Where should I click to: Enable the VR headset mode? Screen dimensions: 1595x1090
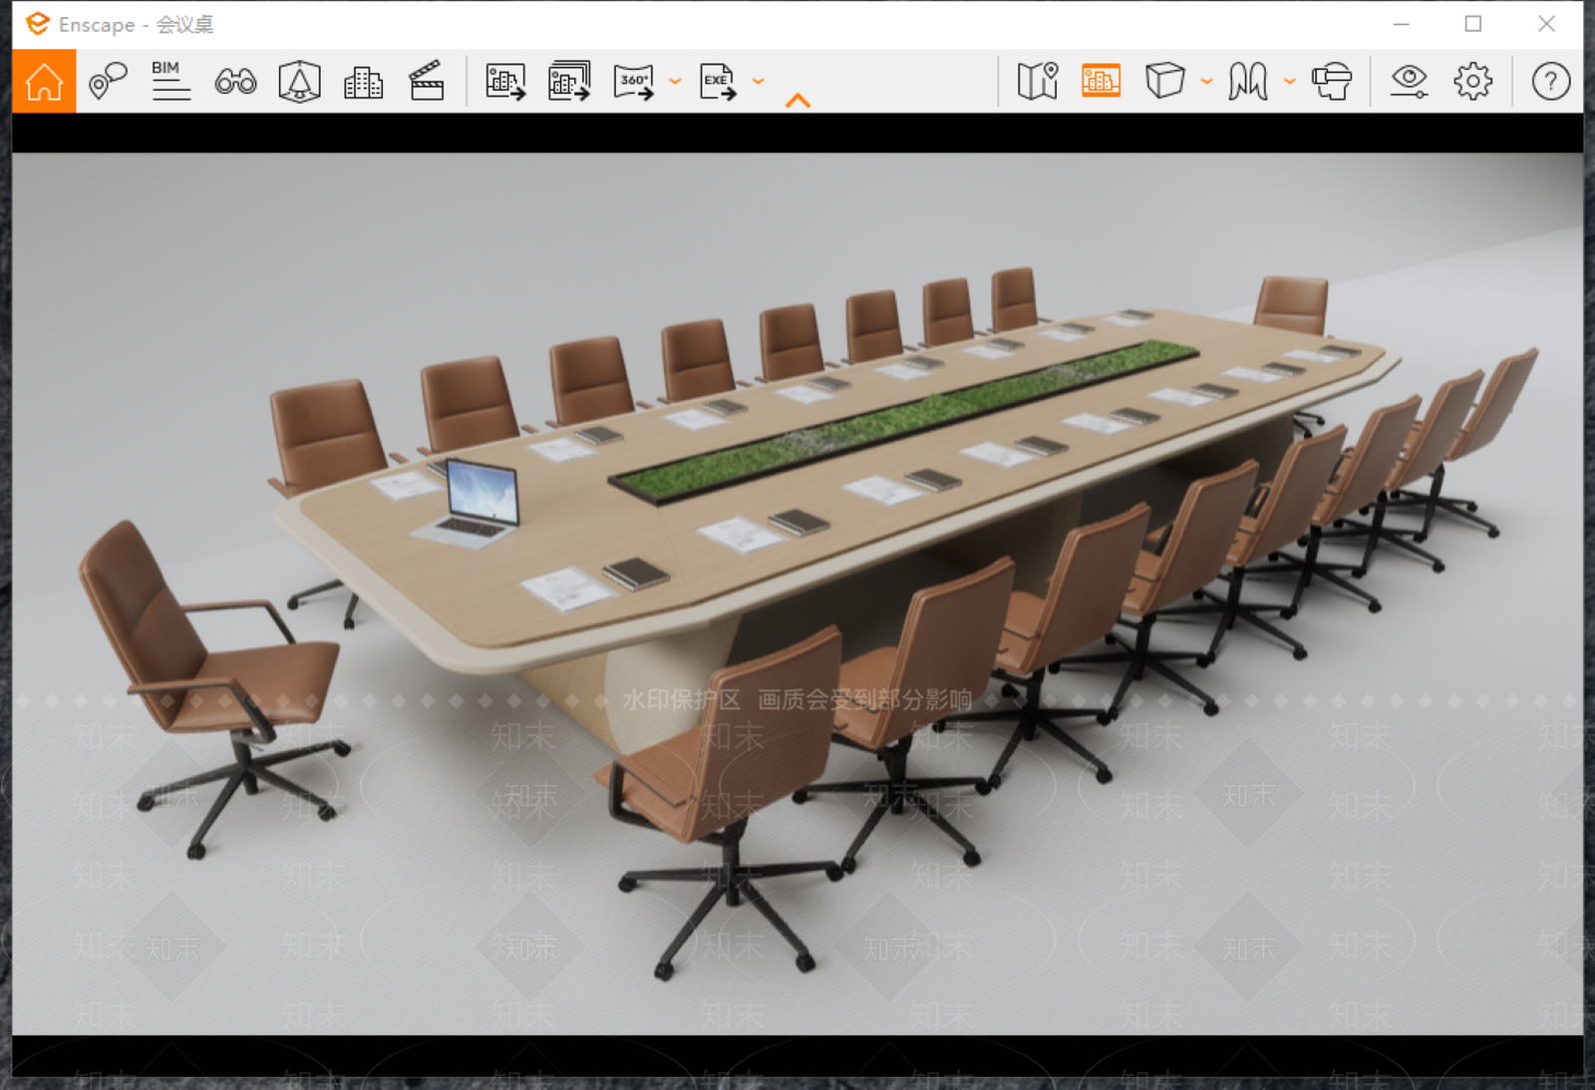click(1332, 81)
